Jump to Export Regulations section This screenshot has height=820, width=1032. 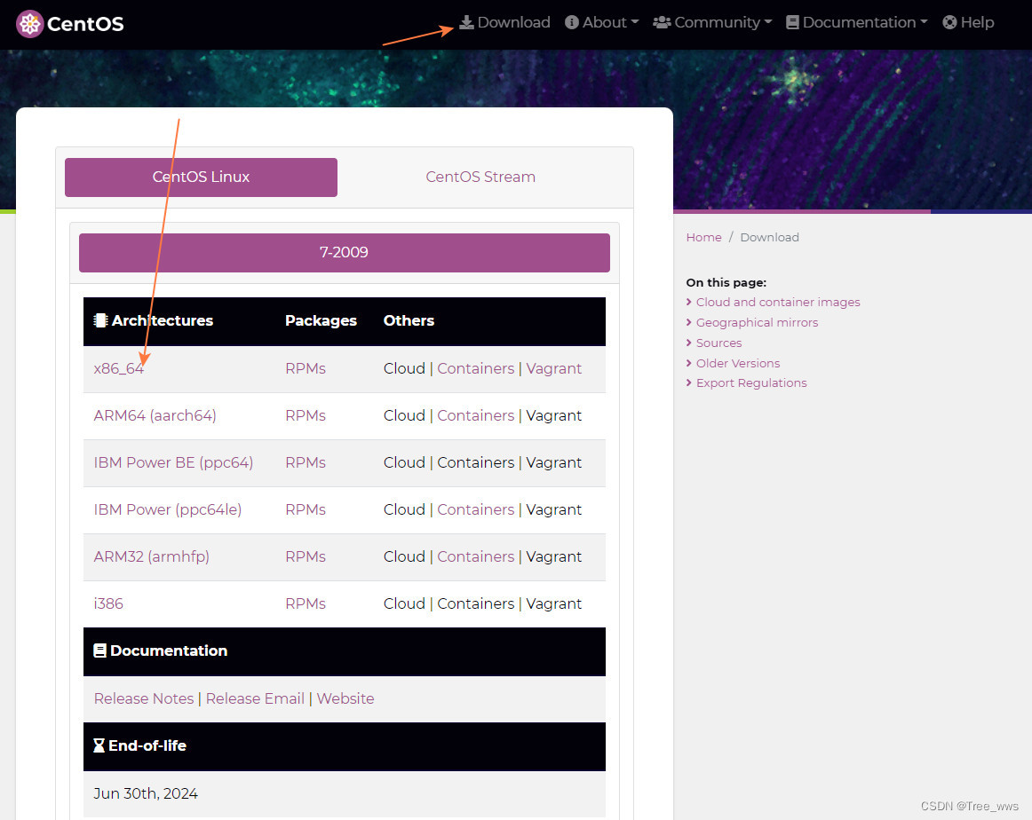[x=751, y=382]
